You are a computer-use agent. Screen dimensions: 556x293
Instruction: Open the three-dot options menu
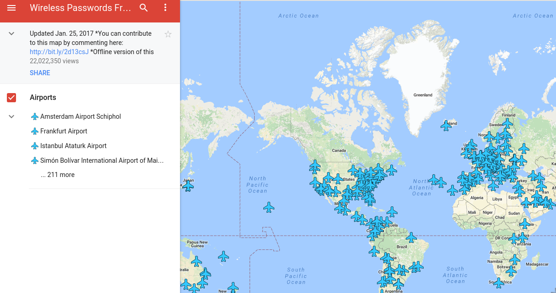click(165, 8)
